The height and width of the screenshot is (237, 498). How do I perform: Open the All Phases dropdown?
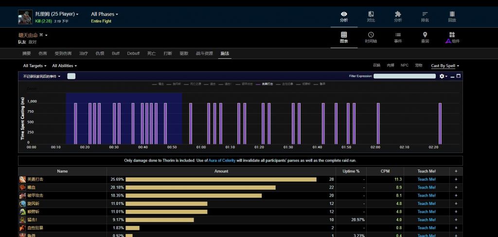pos(105,14)
